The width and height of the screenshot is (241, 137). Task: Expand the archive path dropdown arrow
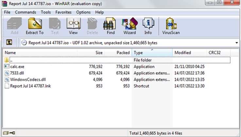coord(237,43)
